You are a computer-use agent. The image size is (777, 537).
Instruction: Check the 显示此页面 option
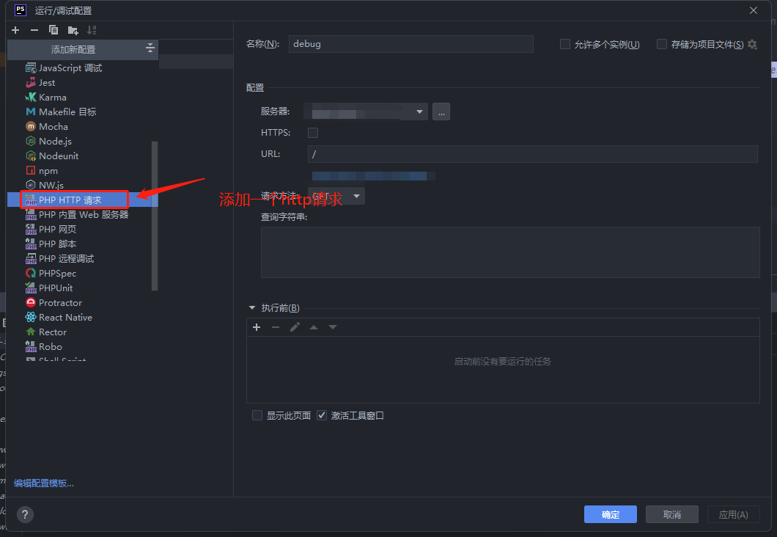[x=257, y=415]
